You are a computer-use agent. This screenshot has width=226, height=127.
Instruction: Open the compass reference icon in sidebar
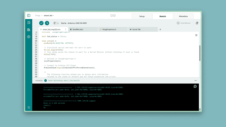(x=29, y=37)
